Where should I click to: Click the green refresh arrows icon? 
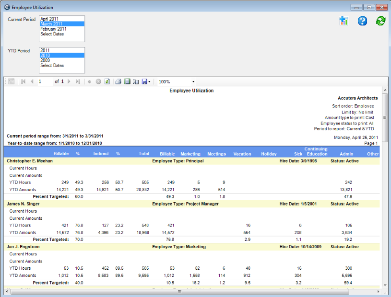(x=380, y=21)
